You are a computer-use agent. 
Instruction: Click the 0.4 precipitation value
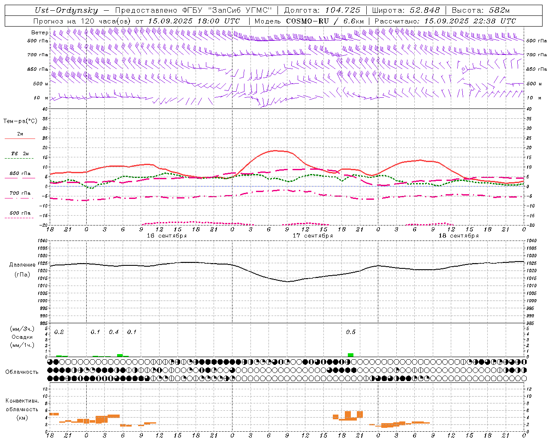(114, 332)
